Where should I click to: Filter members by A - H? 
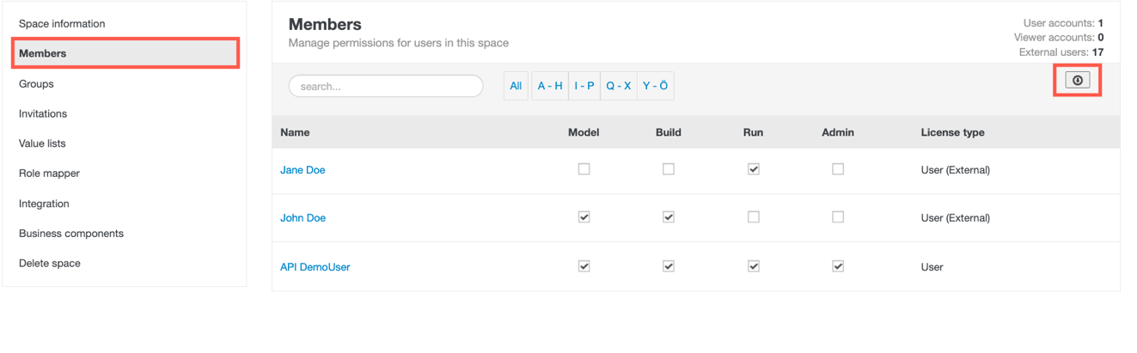click(550, 86)
